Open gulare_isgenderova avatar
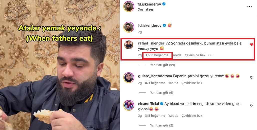 129,77
